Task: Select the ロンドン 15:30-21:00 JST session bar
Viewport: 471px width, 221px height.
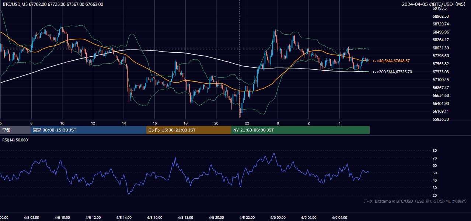Action: (189, 130)
